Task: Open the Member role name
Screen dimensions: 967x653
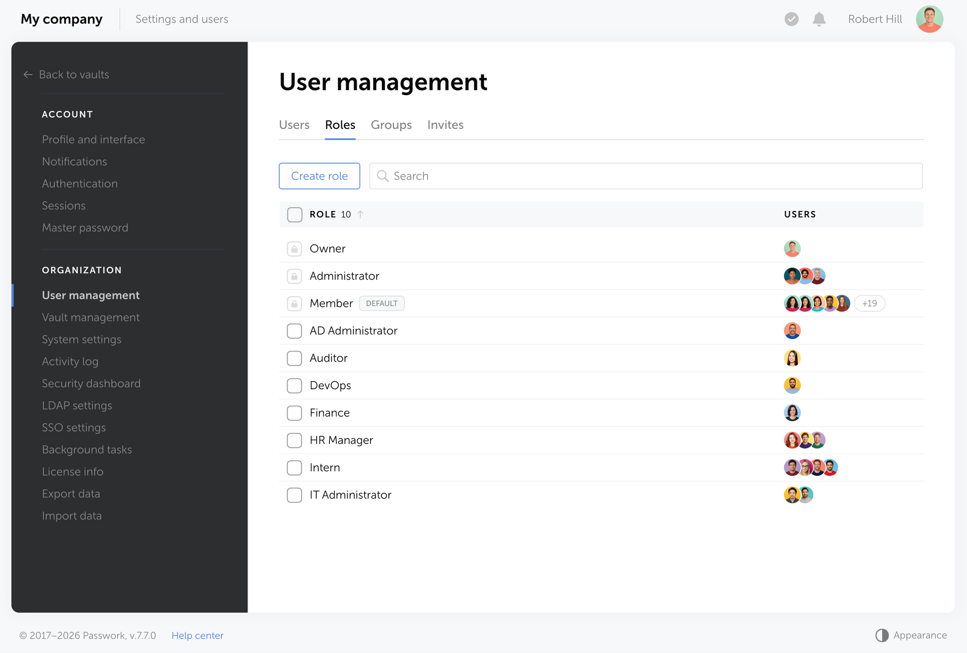Action: [x=331, y=303]
